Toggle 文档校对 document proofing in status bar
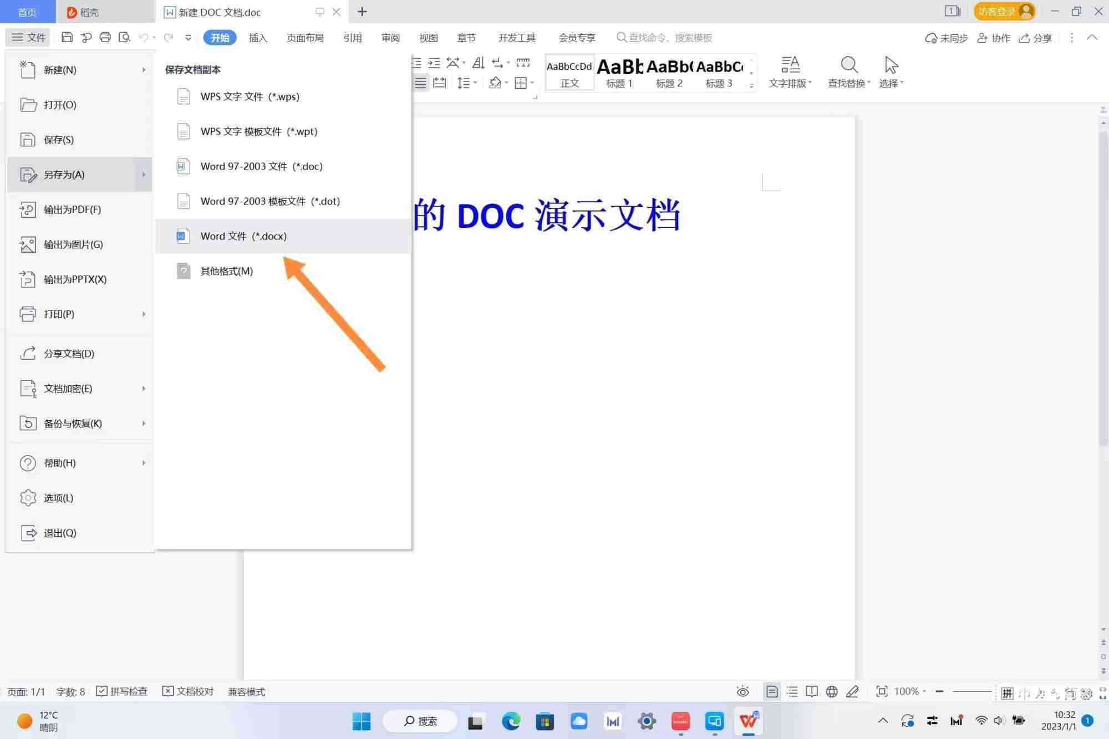 pyautogui.click(x=188, y=691)
